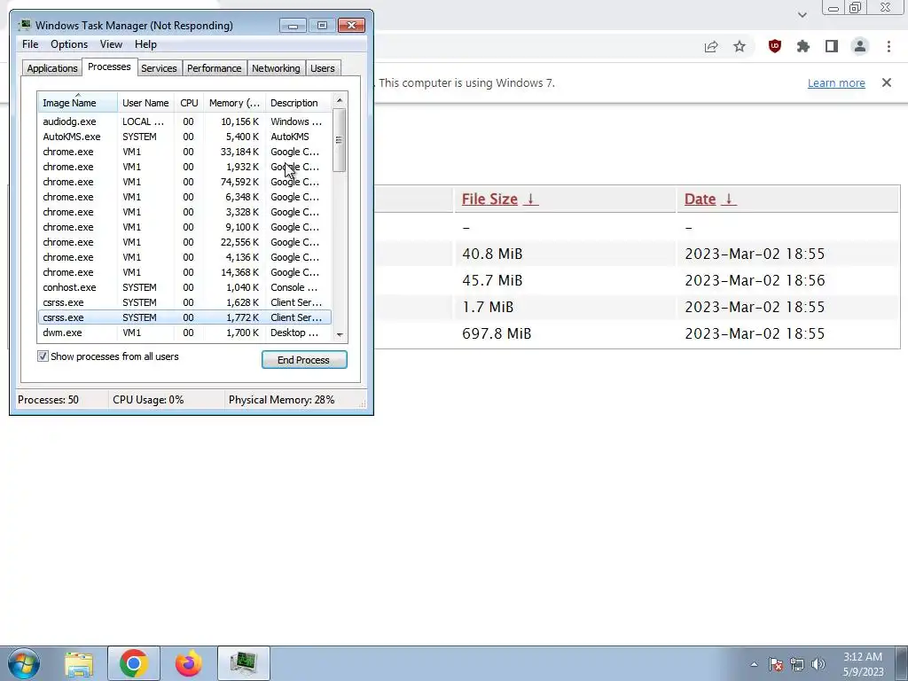Sort processes by Image Name column
The height and width of the screenshot is (681, 908).
tap(78, 103)
